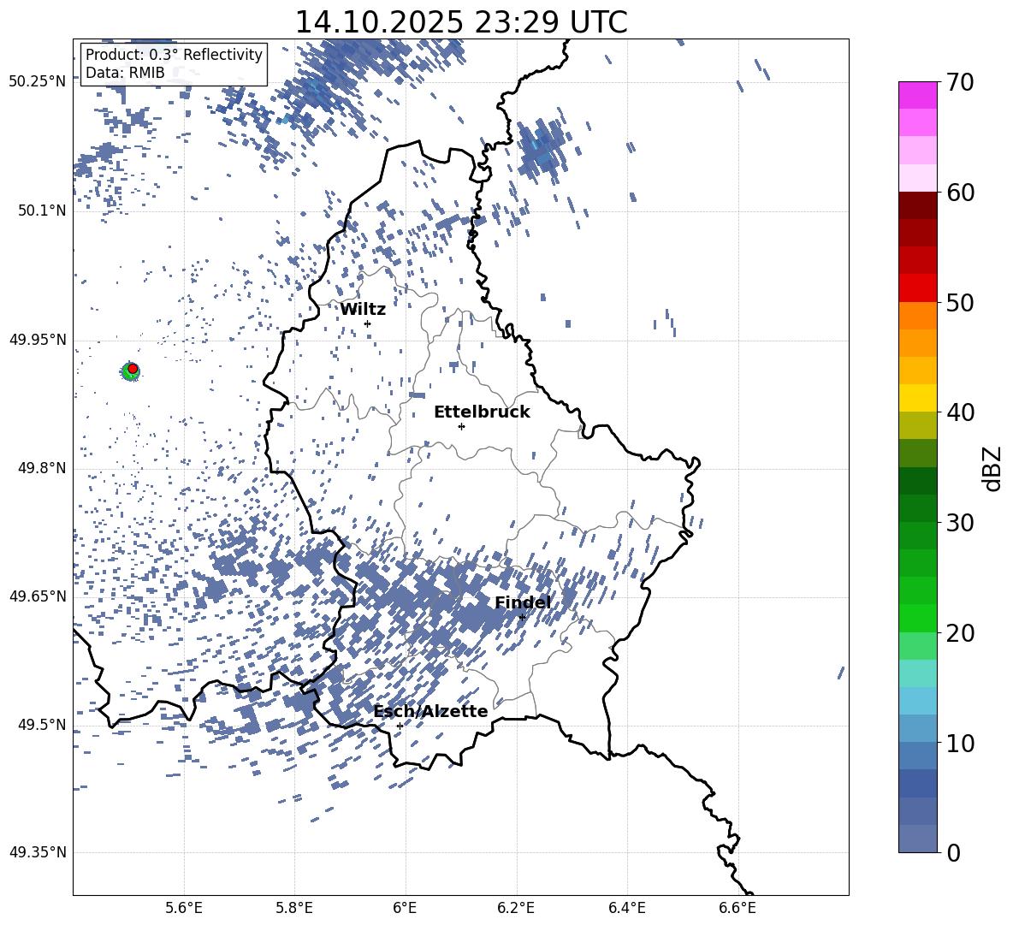Screen dimensions: 1013x925
Task: Click the yellow 40-42 dBZ color swatch
Action: 917,398
